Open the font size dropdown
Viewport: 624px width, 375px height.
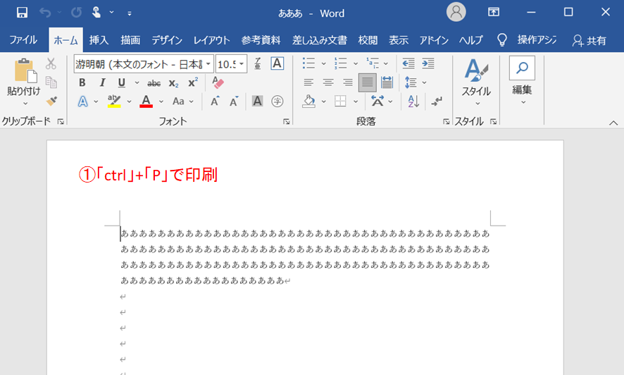[242, 63]
